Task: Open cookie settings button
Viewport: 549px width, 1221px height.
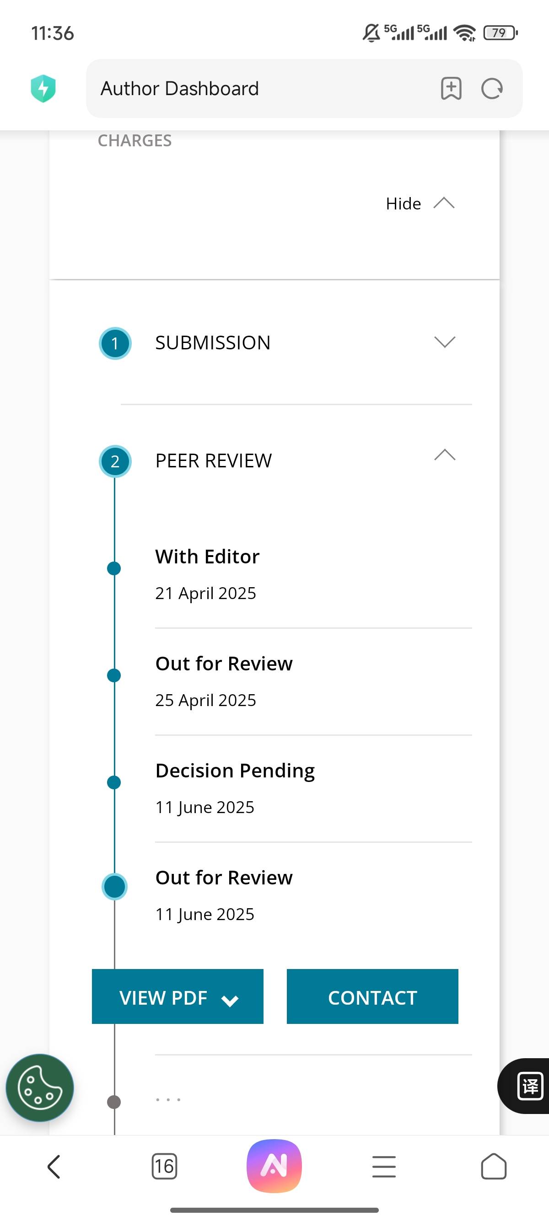Action: pos(40,1087)
